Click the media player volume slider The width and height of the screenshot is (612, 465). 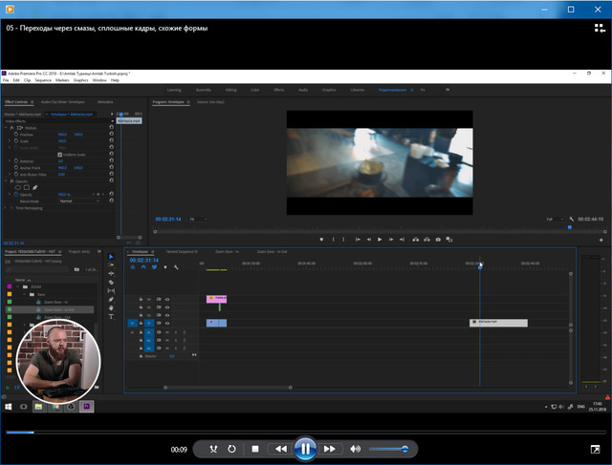point(388,448)
